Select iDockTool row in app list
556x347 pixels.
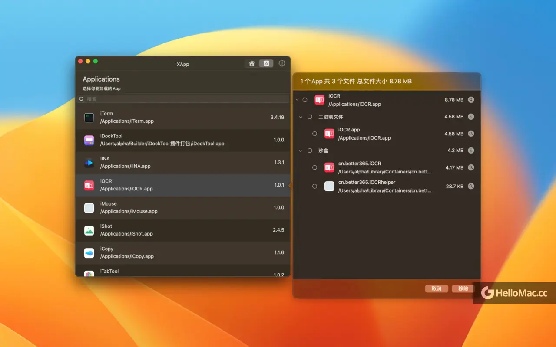click(183, 140)
